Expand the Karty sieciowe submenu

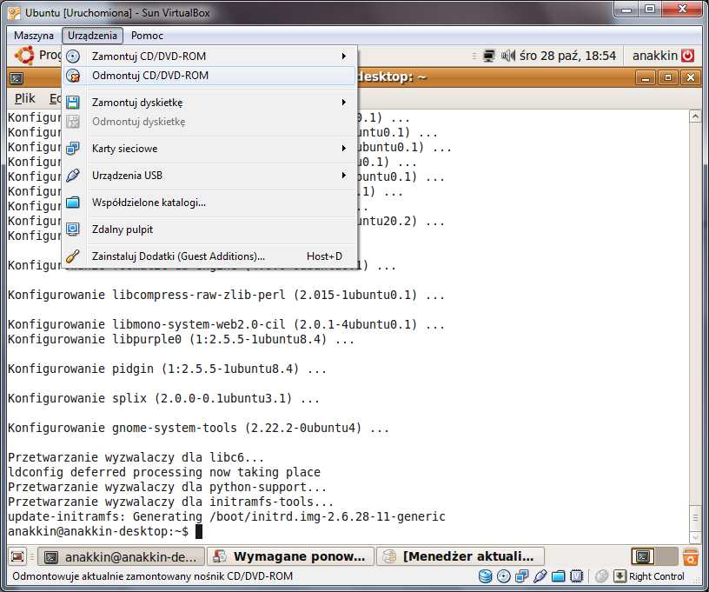209,149
